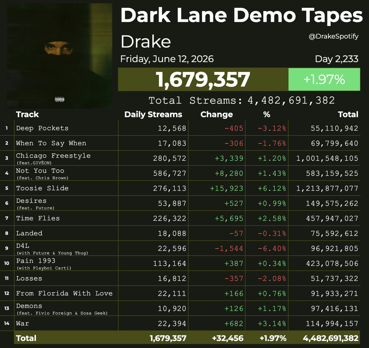The height and width of the screenshot is (348, 369).
Task: Click the album title Dark Lane Demo Tapes
Action: [x=242, y=15]
